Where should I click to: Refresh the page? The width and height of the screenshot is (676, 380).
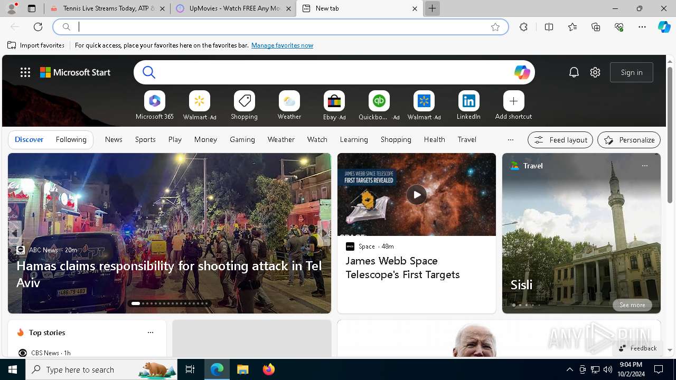click(38, 27)
